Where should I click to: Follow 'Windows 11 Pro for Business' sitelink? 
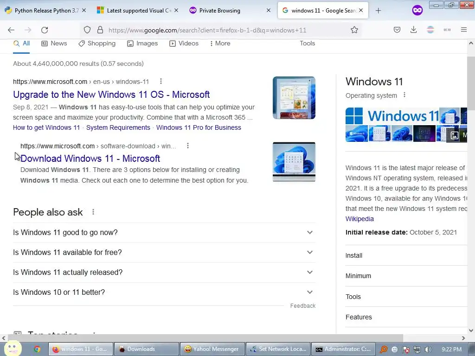tap(199, 127)
